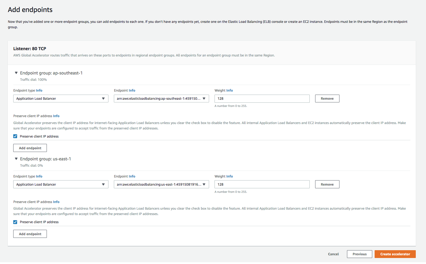
Task: Add endpoint to ap-southeast-1 group
Action: (x=30, y=148)
